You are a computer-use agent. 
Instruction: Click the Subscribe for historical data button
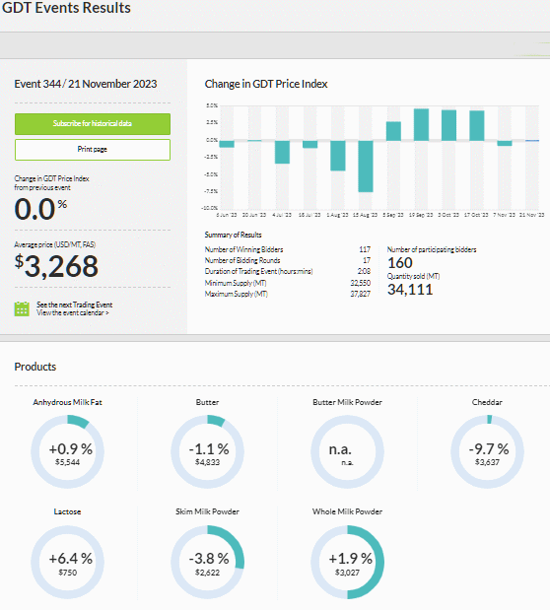[93, 124]
